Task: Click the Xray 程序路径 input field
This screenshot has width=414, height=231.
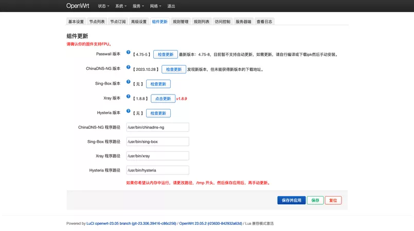Action: (x=157, y=156)
